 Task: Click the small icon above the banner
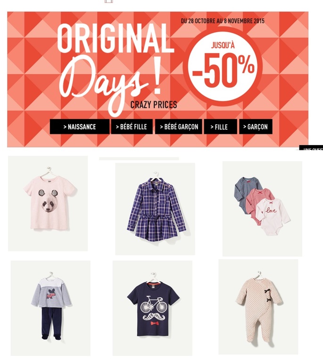(108, 1)
